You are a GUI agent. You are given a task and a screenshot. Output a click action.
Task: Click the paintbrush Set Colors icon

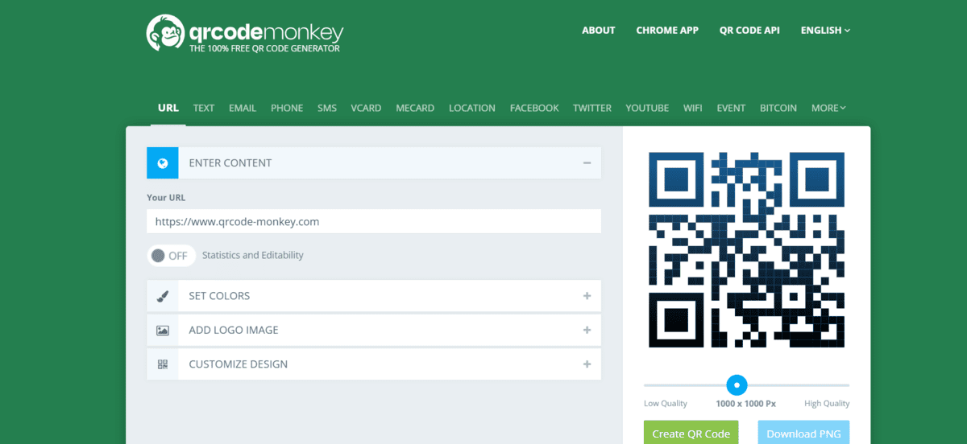163,296
